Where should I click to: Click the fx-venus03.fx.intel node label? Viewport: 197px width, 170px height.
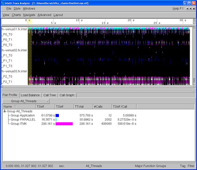click(14, 71)
